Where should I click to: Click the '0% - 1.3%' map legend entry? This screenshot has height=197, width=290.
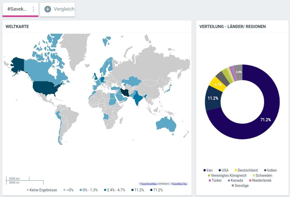88,190
